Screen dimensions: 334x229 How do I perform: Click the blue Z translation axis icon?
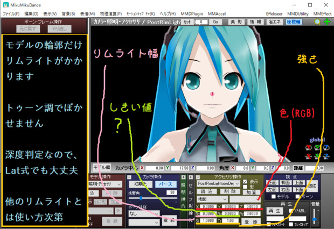point(326,156)
